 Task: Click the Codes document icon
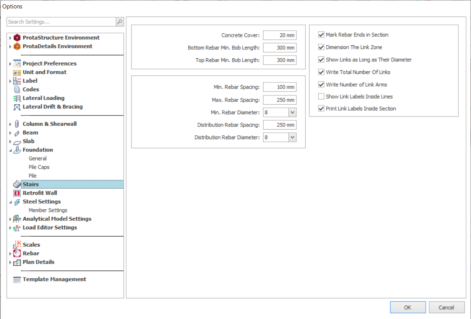point(17,89)
